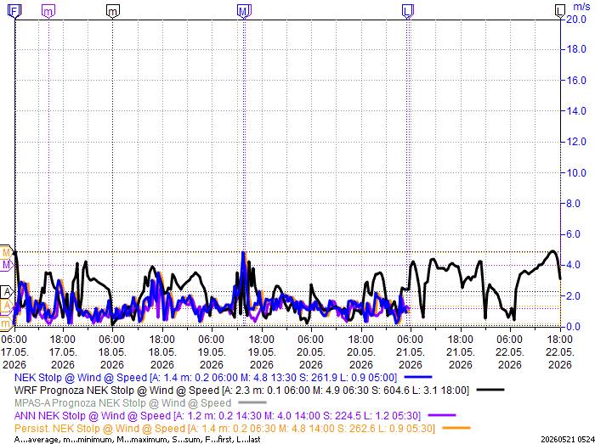Click the 06:00 21.05.2026 x-axis label
The width and height of the screenshot is (595, 444).
tap(411, 352)
